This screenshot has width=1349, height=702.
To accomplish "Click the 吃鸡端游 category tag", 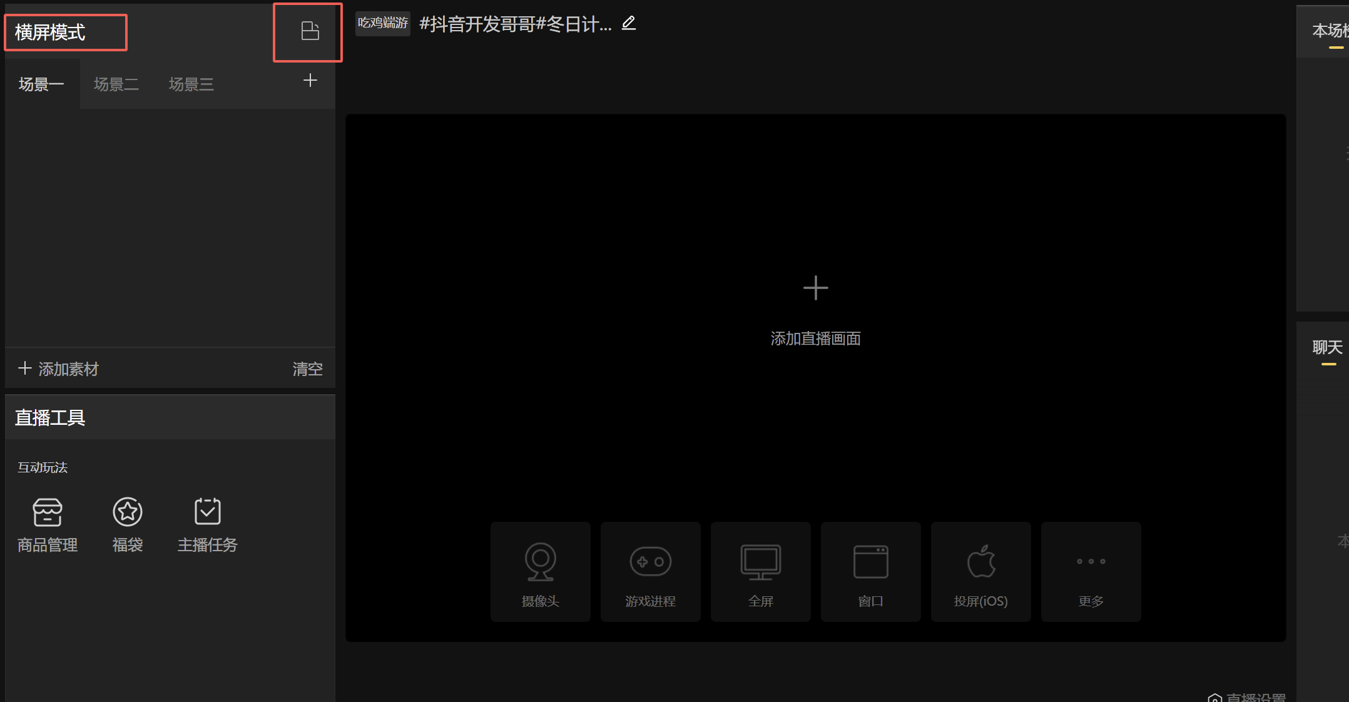I will [382, 24].
